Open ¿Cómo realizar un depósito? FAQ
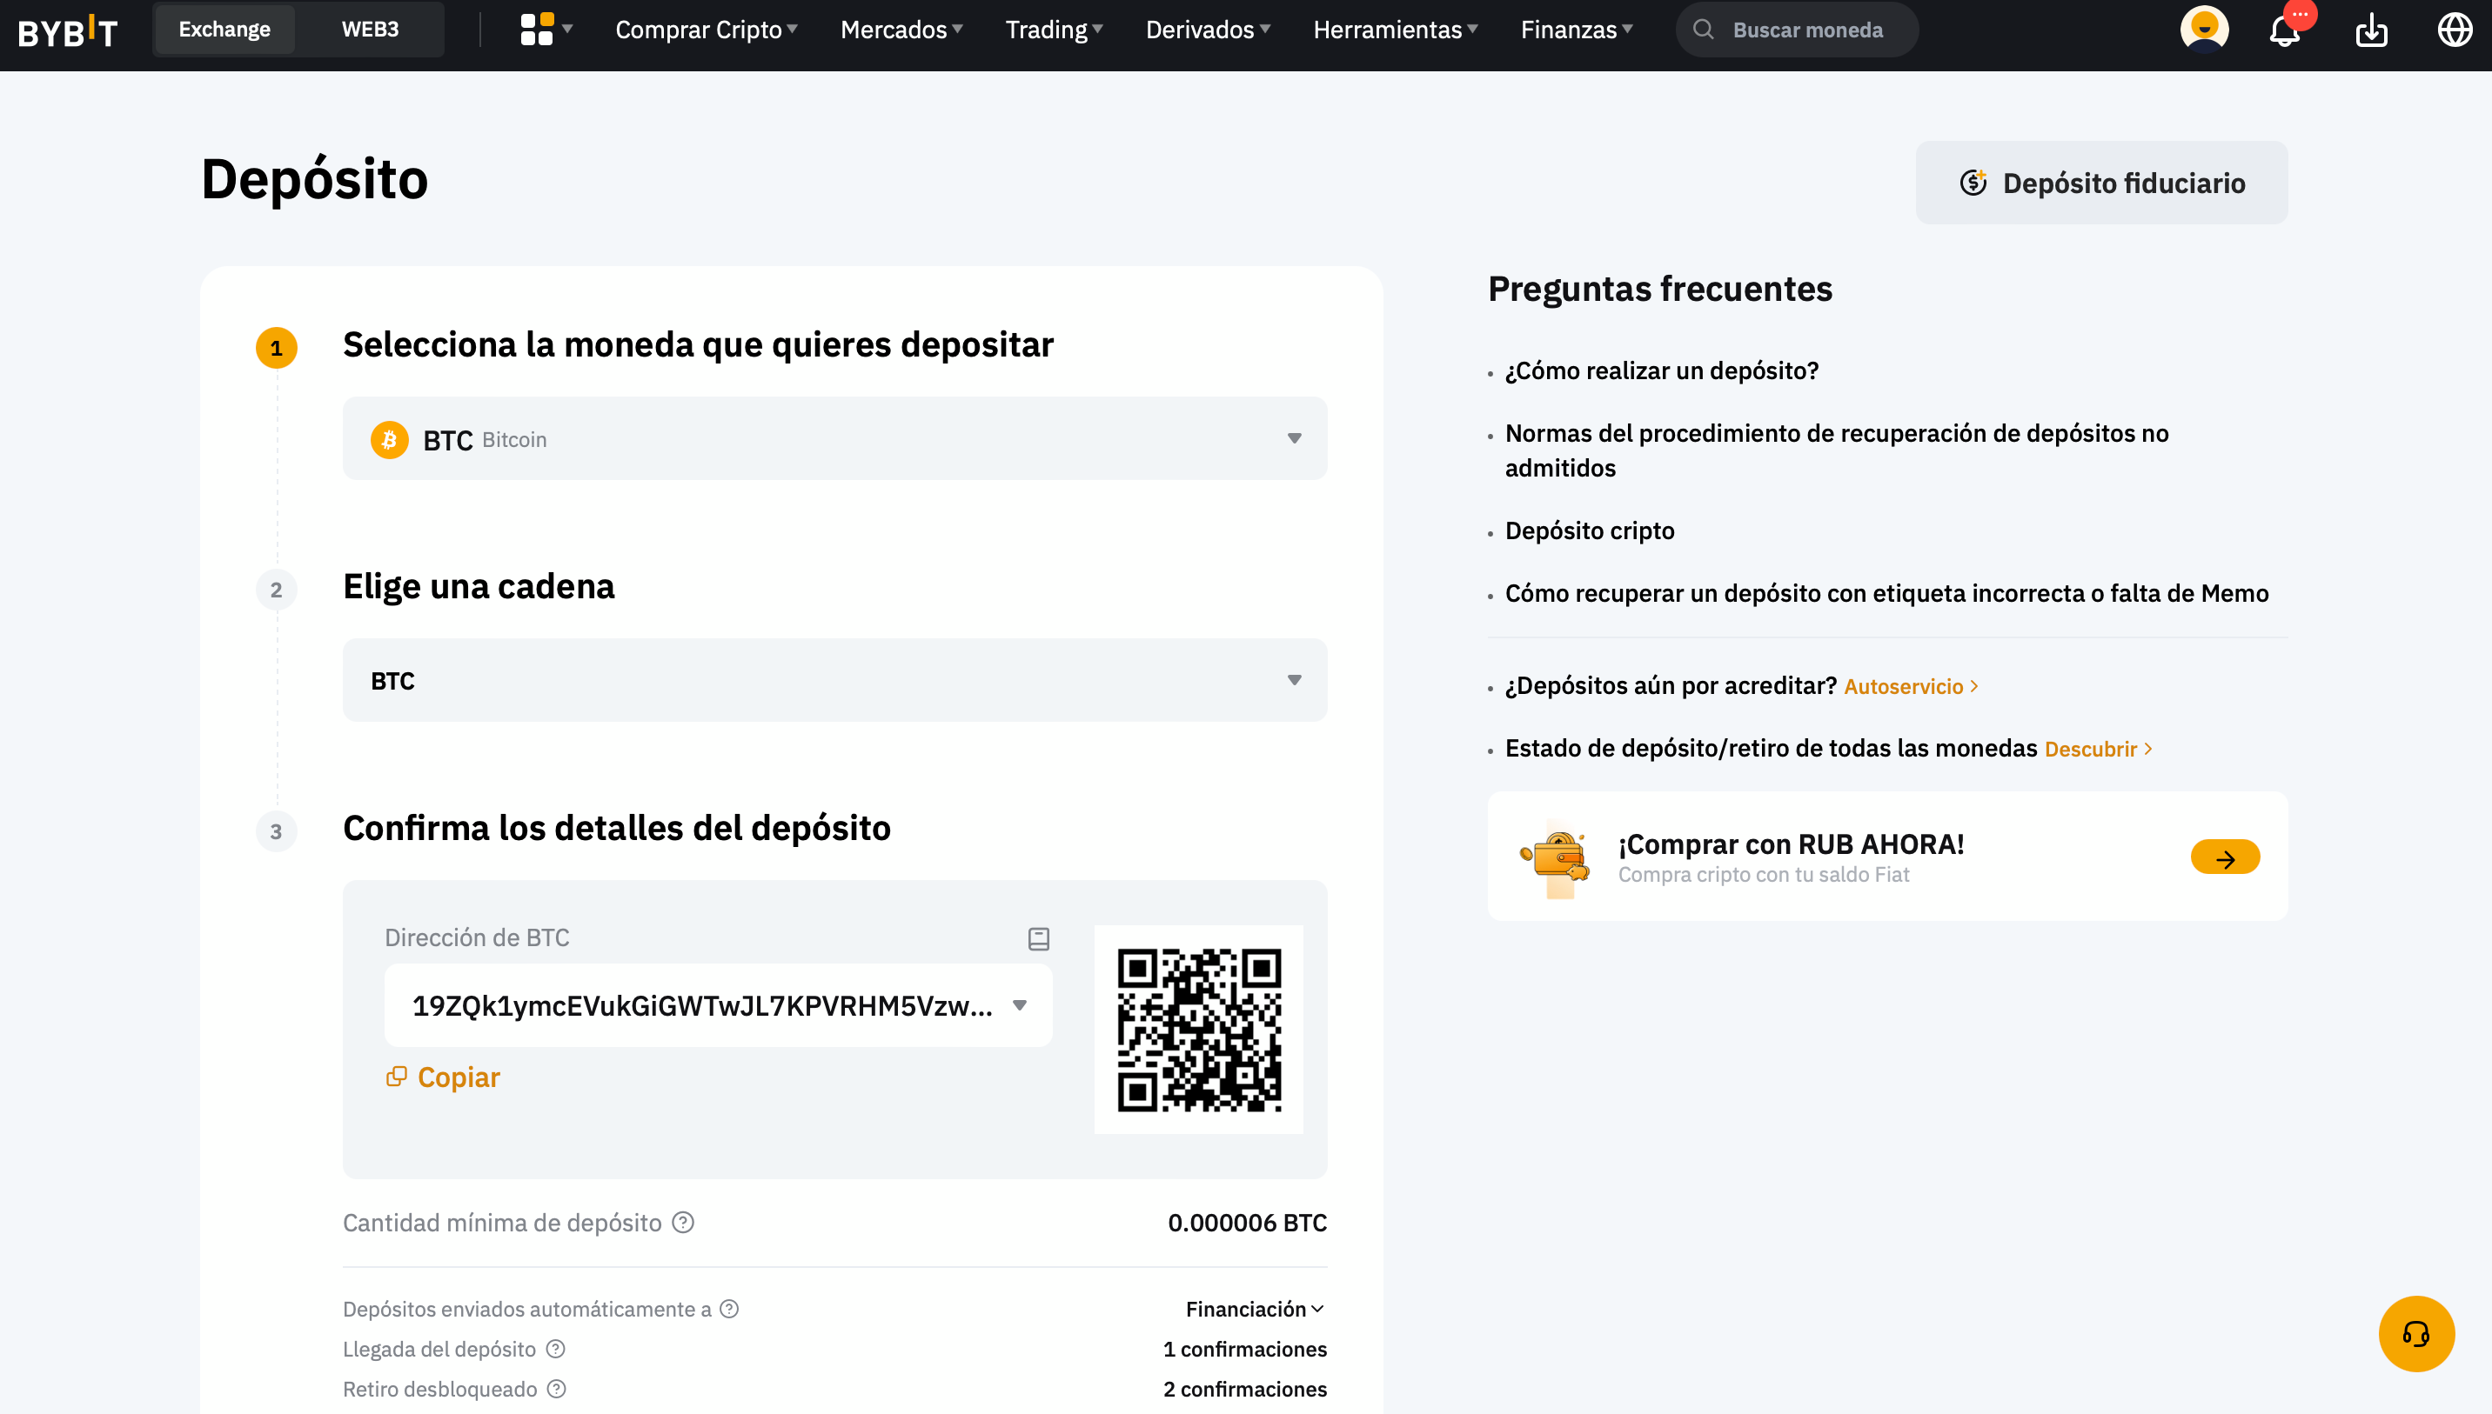2492x1414 pixels. pos(1661,370)
